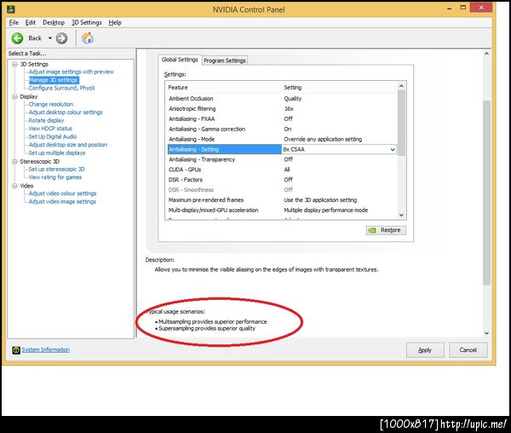
Task: Select Maximum pre-rendered frames row
Action: (282, 199)
